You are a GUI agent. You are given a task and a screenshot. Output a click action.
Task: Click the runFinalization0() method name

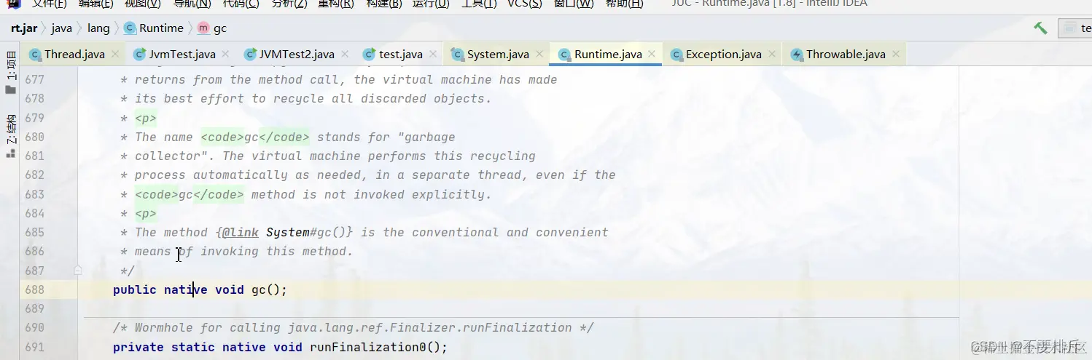[x=367, y=347]
